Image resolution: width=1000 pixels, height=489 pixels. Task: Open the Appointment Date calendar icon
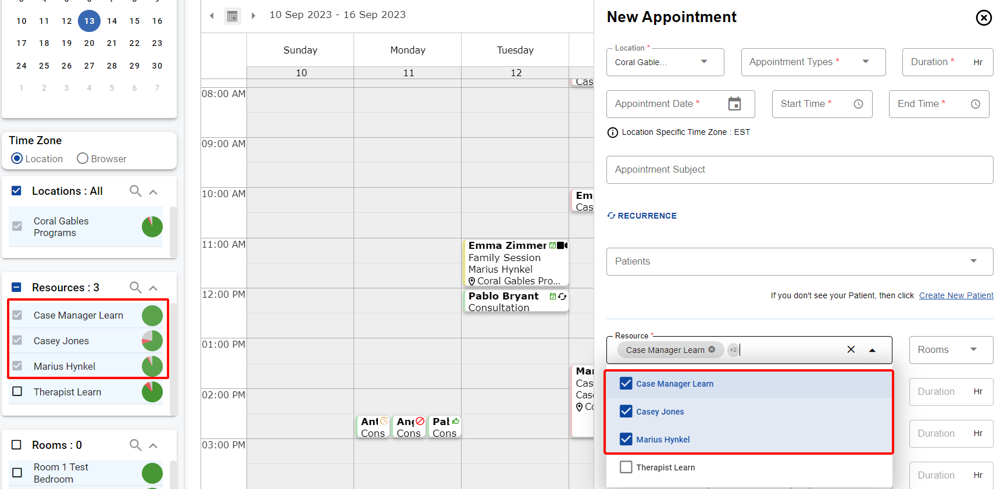[x=734, y=104]
